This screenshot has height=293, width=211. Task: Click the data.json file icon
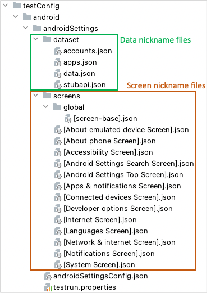click(x=58, y=74)
